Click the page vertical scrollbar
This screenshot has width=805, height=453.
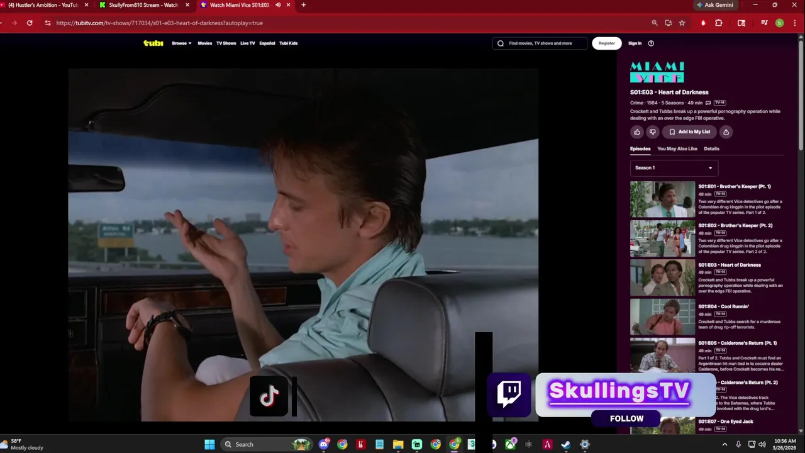(x=801, y=94)
